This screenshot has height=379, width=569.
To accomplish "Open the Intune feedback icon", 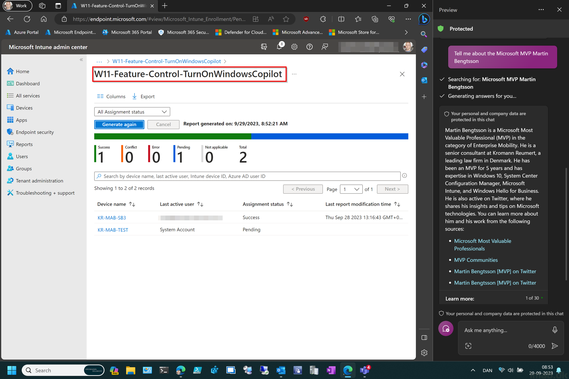I will pyautogui.click(x=324, y=47).
